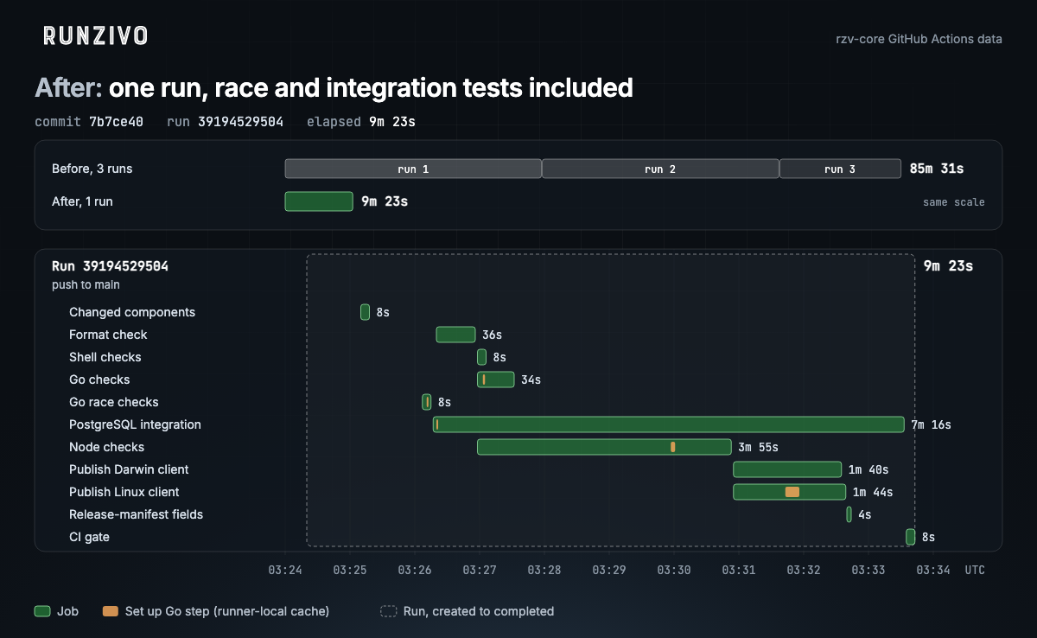Click the PostgreSQL integration job bar
1037x638 pixels.
click(669, 424)
